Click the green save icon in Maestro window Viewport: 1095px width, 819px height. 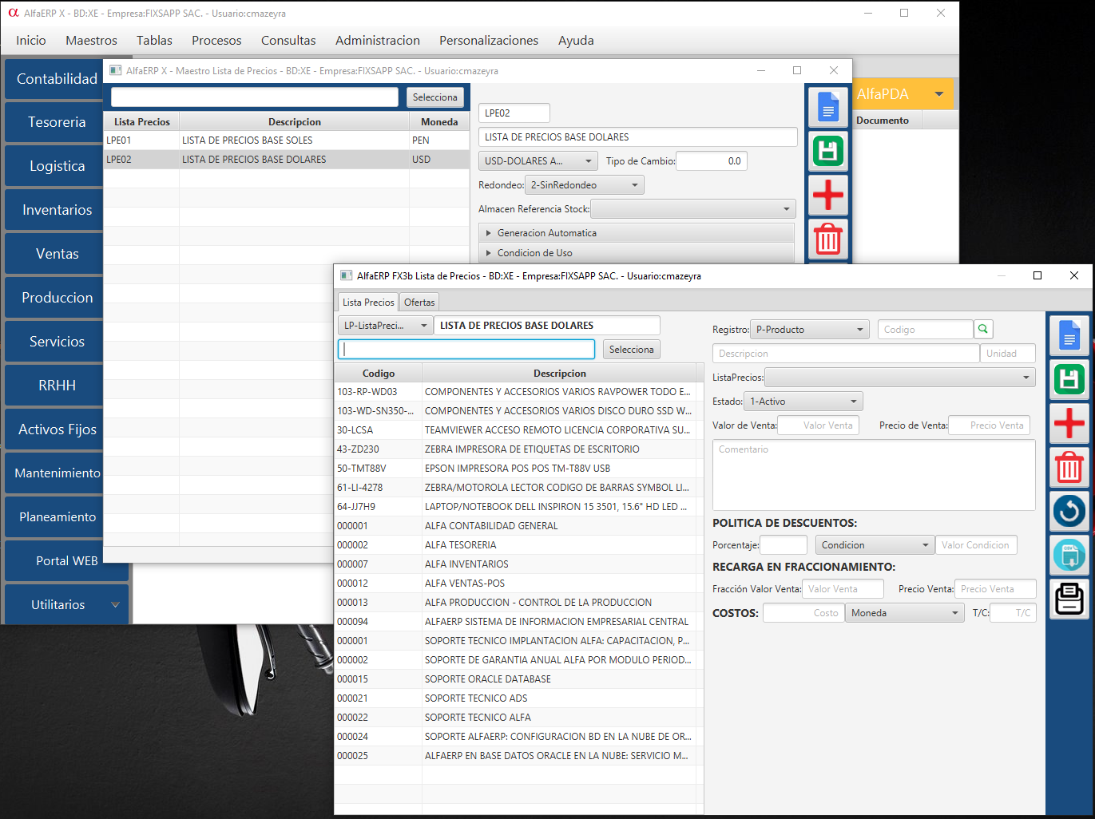(827, 151)
